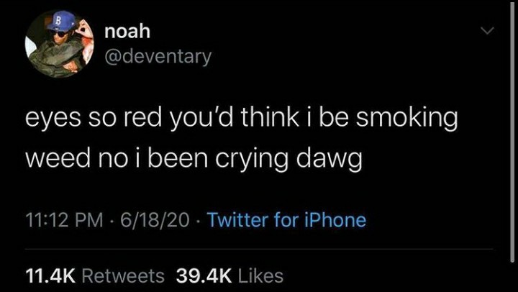518x292 pixels.
Task: Click the blue cap in the avatar
Action: [61, 21]
